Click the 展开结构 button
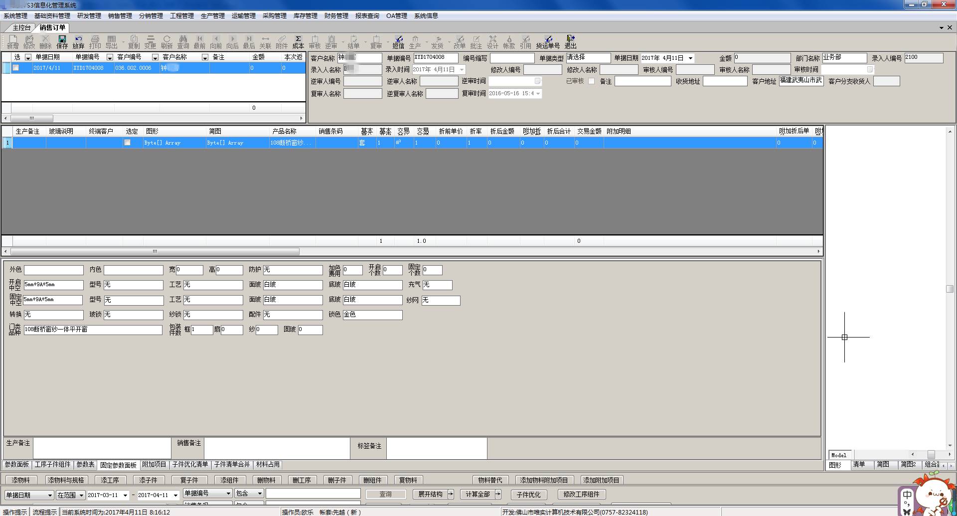 coord(430,494)
